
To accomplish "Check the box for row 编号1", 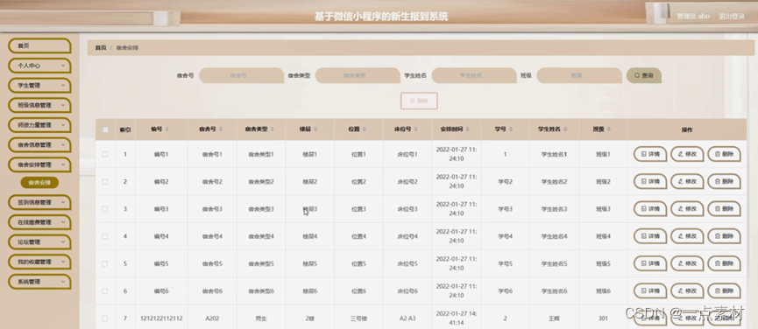I will coord(105,154).
